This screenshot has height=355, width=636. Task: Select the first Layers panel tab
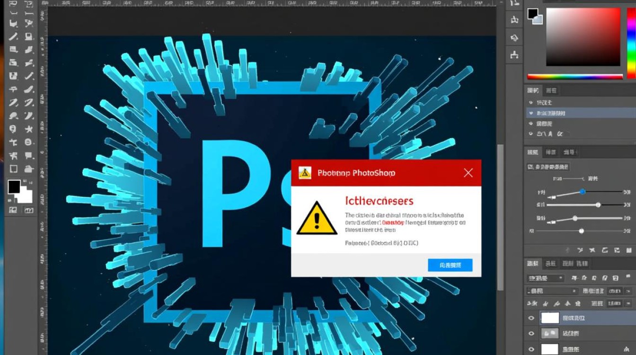pyautogui.click(x=533, y=264)
